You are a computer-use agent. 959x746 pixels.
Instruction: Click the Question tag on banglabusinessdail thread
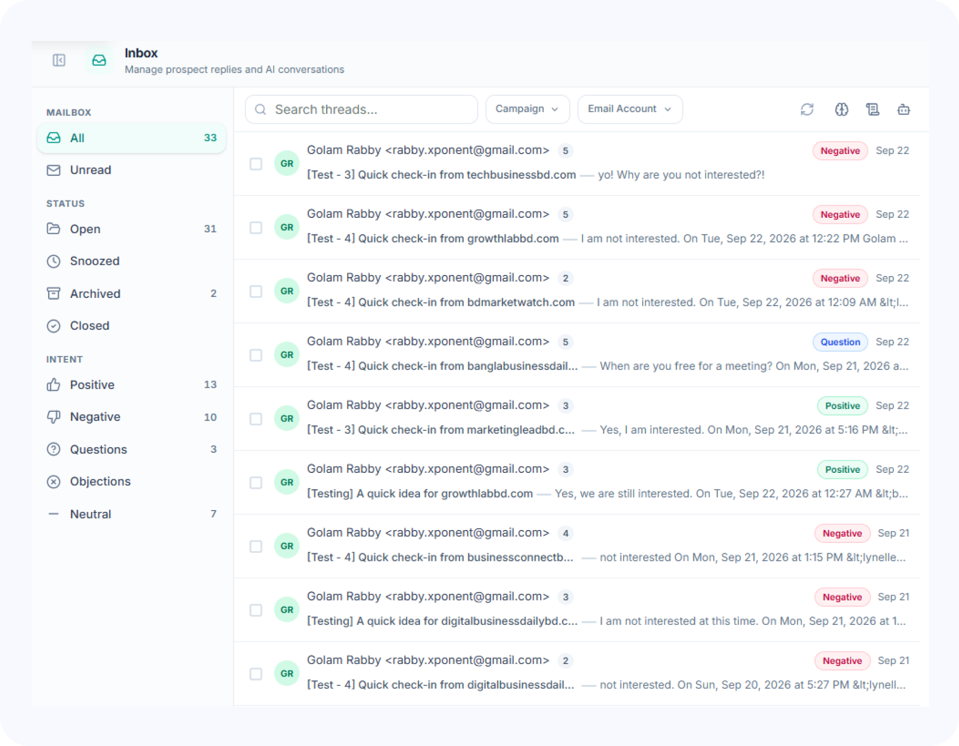tap(840, 342)
